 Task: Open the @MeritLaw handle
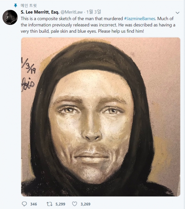pos(72,12)
